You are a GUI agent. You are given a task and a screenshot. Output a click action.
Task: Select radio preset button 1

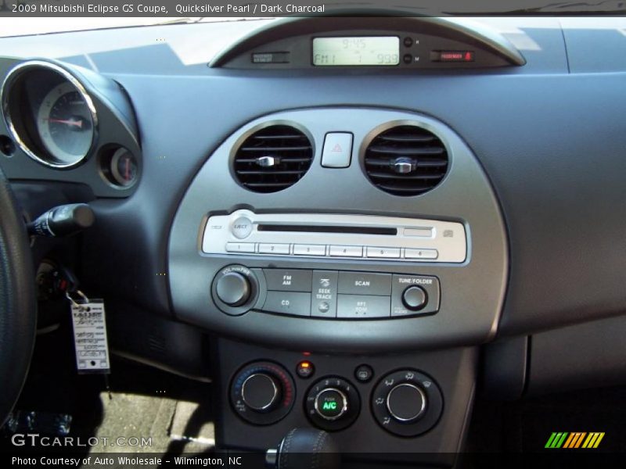237,249
